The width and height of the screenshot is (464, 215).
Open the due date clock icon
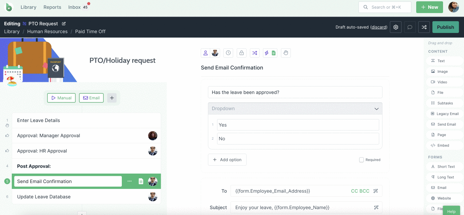click(228, 53)
